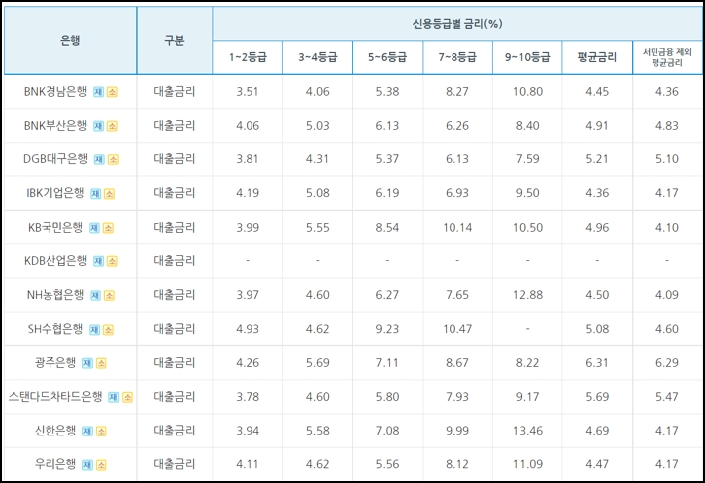This screenshot has width=705, height=483.
Task: Click the blue 재 icon beside BNK경남은행
Action: pos(98,92)
